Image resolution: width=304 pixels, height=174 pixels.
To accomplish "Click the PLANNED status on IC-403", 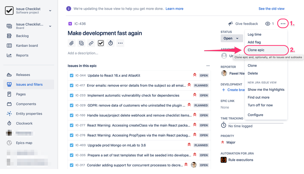I will 201,145.
